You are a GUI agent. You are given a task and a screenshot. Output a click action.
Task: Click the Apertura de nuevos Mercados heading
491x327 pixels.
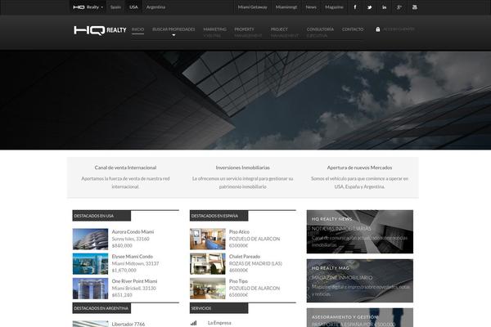359,168
